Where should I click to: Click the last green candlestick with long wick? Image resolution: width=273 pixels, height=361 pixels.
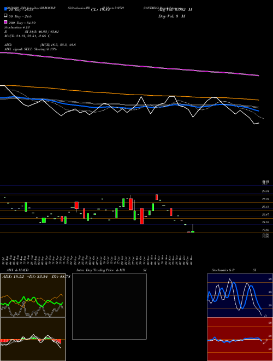pos(193,231)
